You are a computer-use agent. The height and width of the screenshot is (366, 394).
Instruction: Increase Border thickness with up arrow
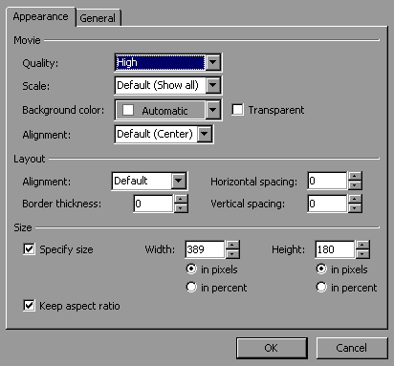(x=181, y=199)
